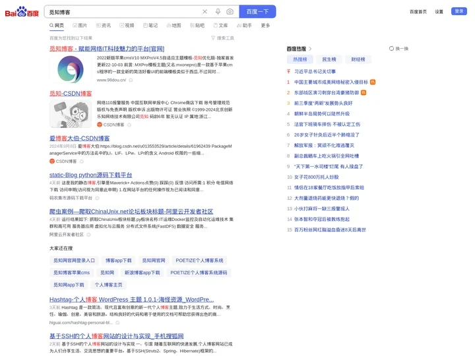
Task: Open 码农集市源码下载平台 source link
Action: pos(71,198)
